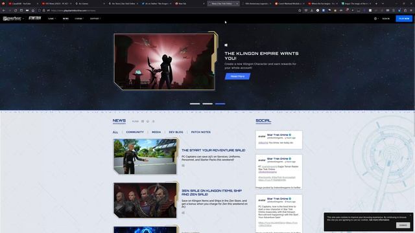The height and width of the screenshot is (233, 415).
Task: Click platform icon under Klingon sale article
Action: click(x=183, y=213)
